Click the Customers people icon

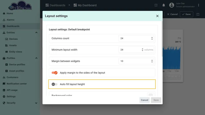pos(4,77)
